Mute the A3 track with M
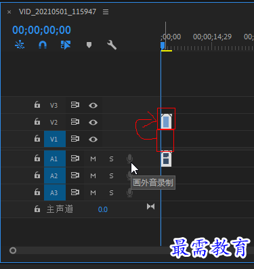 pyautogui.click(x=93, y=193)
